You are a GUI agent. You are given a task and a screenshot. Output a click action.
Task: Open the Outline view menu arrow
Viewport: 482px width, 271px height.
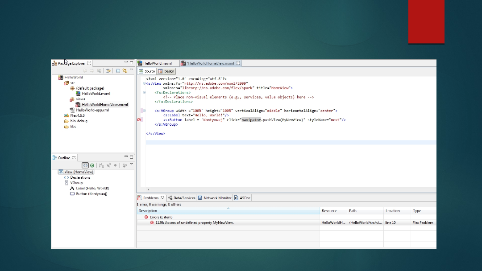131,165
